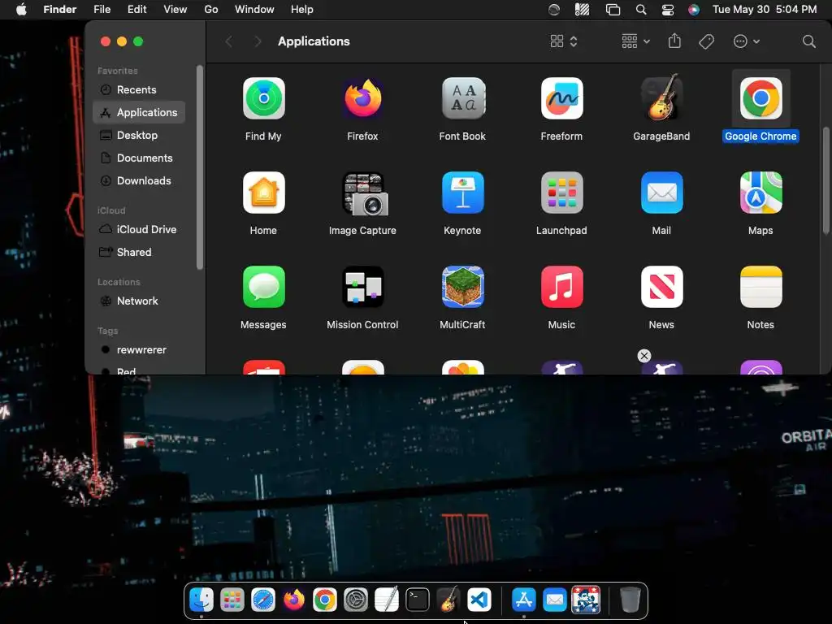Click the Siri icon in the menu bar

[694, 10]
